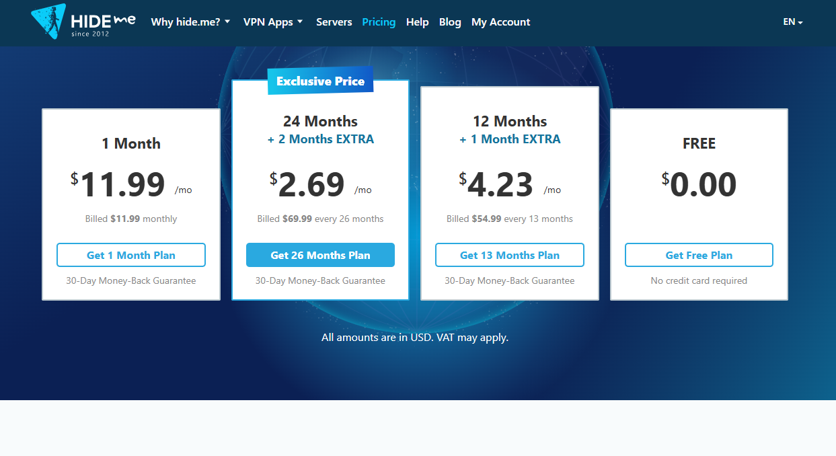Click the Exclusive Price badge
This screenshot has width=836, height=456.
pyautogui.click(x=320, y=81)
